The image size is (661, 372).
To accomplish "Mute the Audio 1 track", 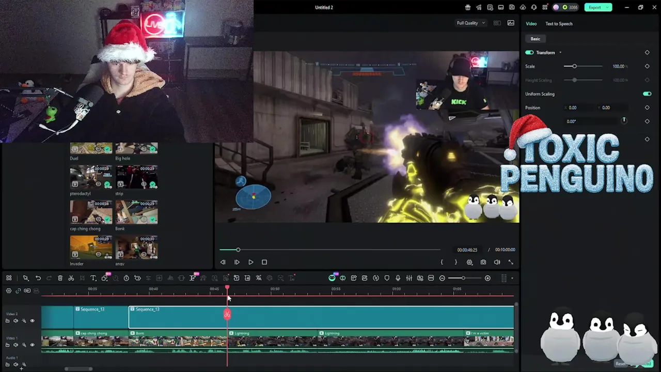I will (x=15, y=364).
